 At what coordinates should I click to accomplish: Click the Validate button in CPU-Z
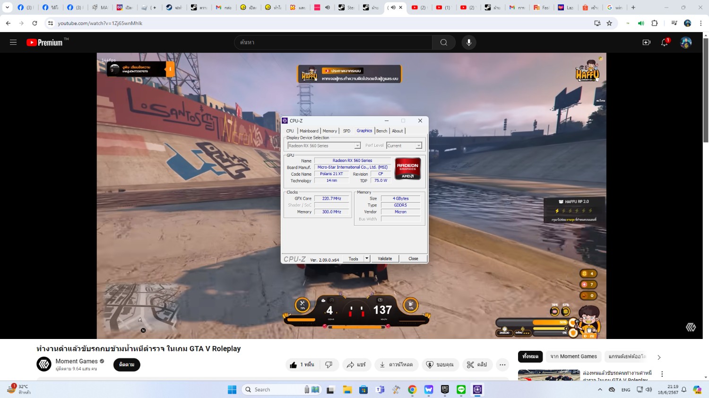[x=385, y=259]
